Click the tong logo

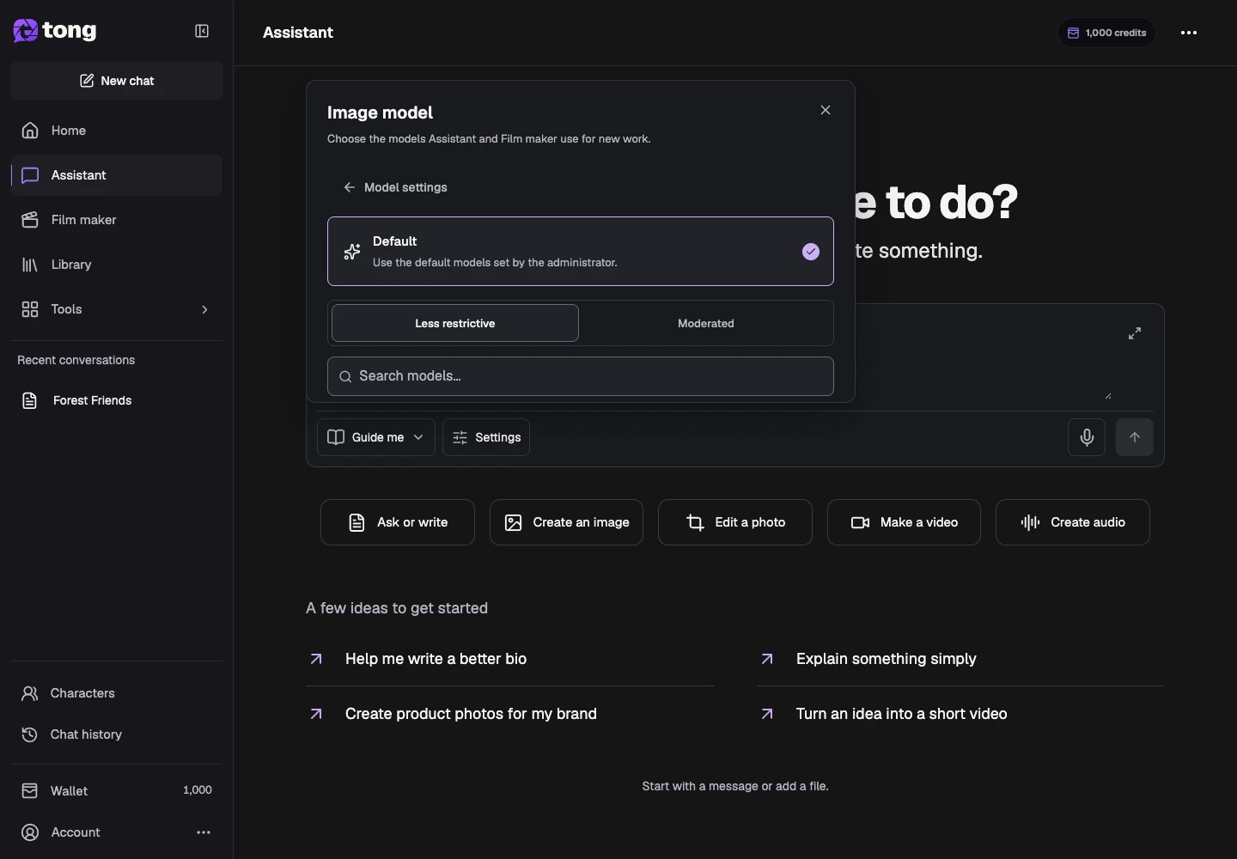55,31
